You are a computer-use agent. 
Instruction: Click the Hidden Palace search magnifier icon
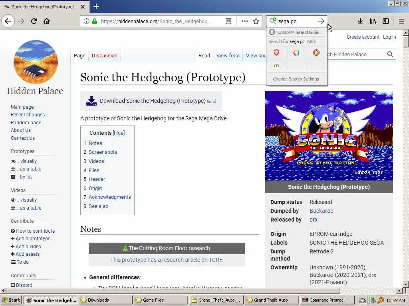click(390, 54)
